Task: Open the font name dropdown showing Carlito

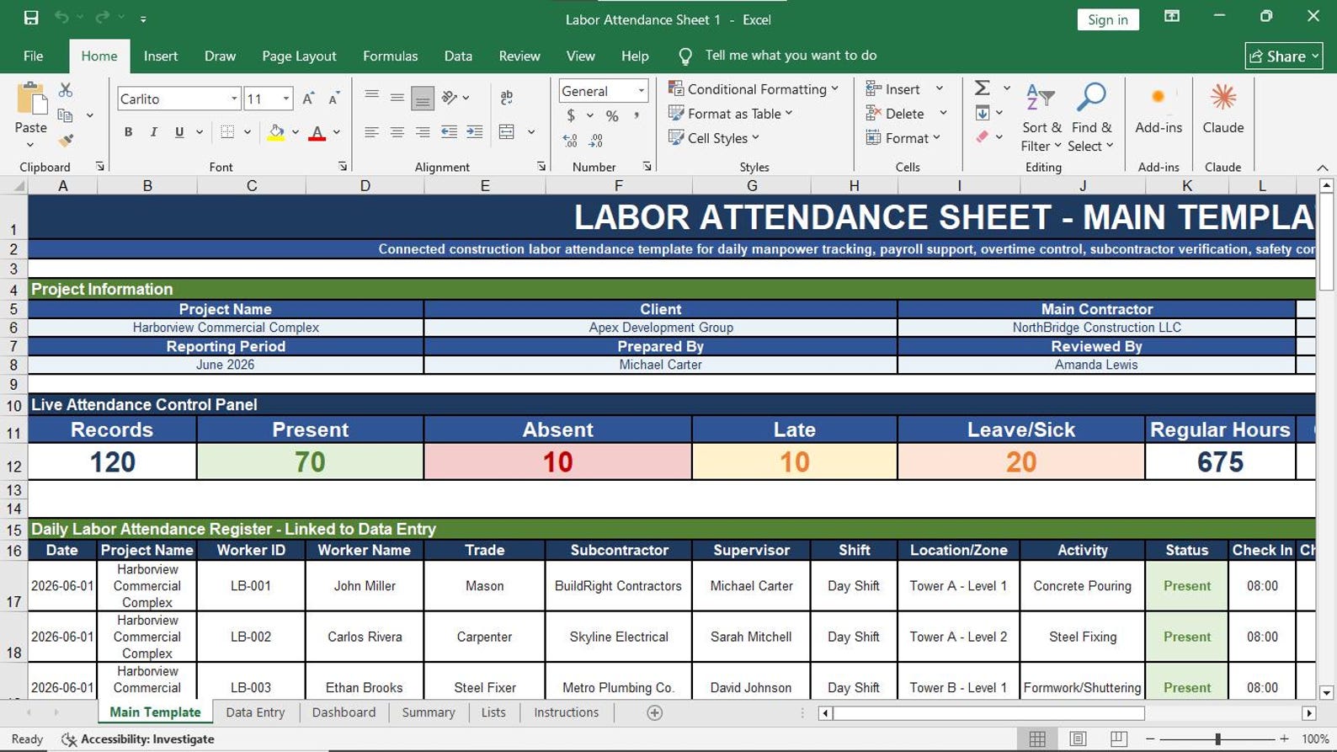Action: click(x=234, y=99)
